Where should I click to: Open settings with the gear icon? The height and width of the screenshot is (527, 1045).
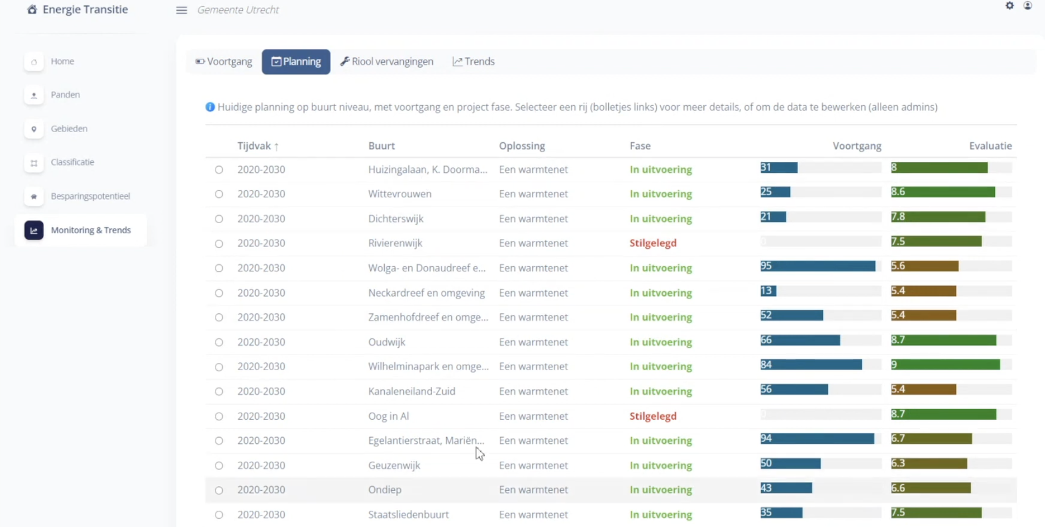click(1009, 6)
